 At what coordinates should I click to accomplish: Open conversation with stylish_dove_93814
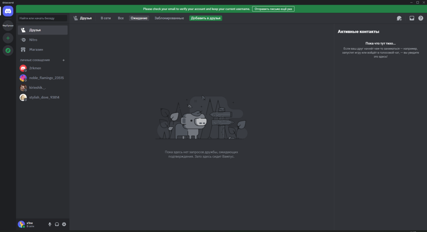click(x=43, y=97)
